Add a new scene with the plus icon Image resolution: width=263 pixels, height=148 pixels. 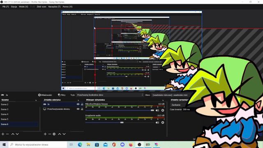point(3,134)
